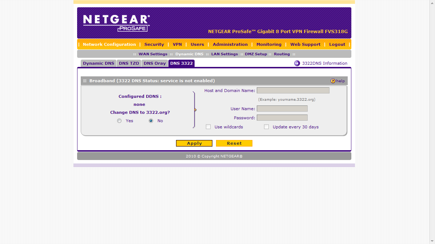
Task: Click the 3322DNS Information arrow icon
Action: tap(297, 63)
